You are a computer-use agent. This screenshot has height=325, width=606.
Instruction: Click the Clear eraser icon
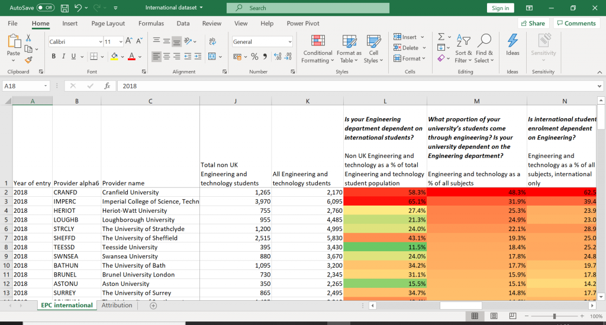coord(441,58)
